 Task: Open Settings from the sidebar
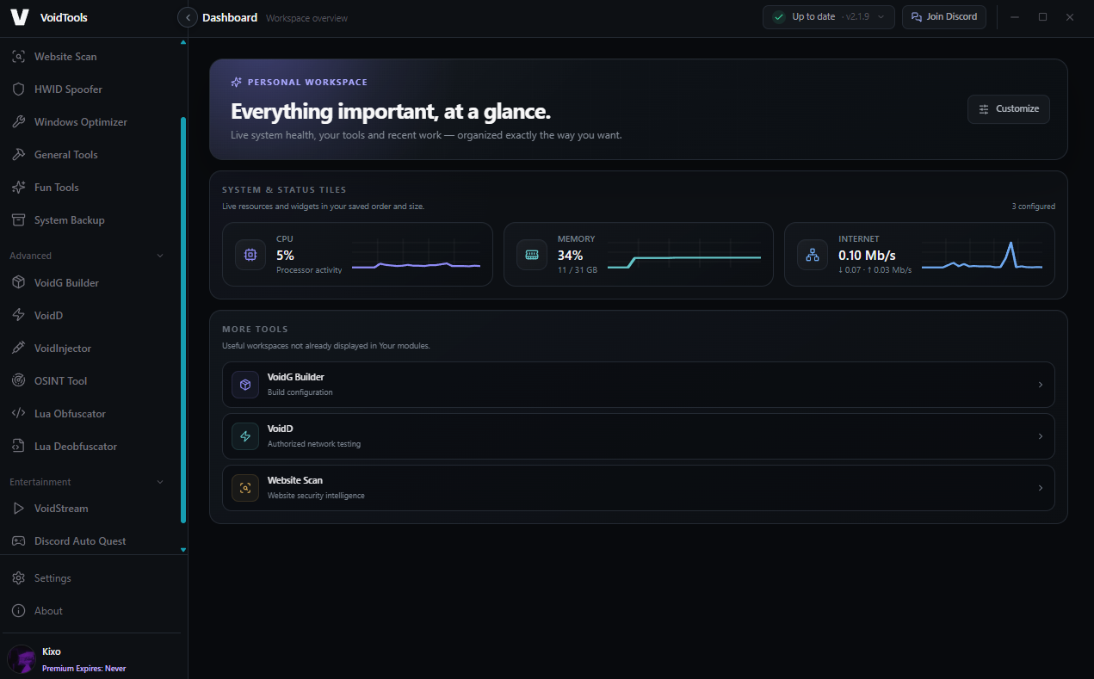click(90, 578)
